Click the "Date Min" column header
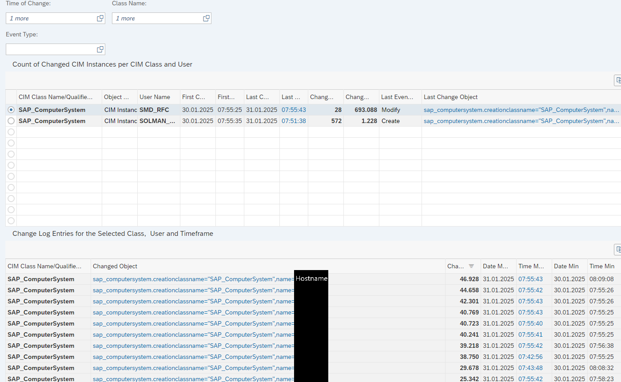 pos(569,266)
